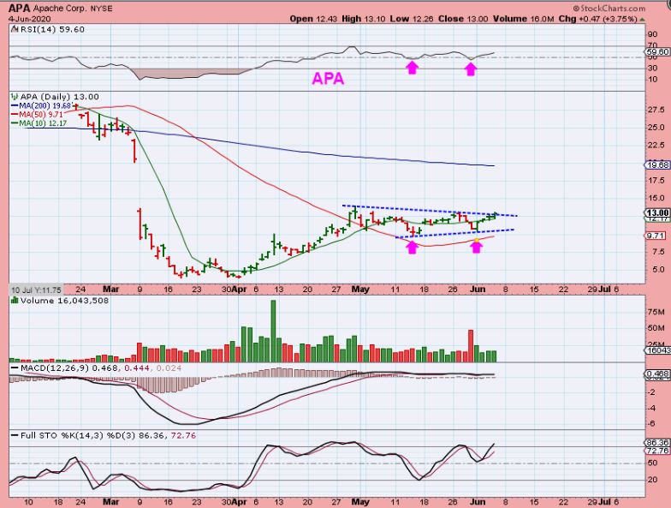Click the green up-triangle next to Chg

point(642,19)
